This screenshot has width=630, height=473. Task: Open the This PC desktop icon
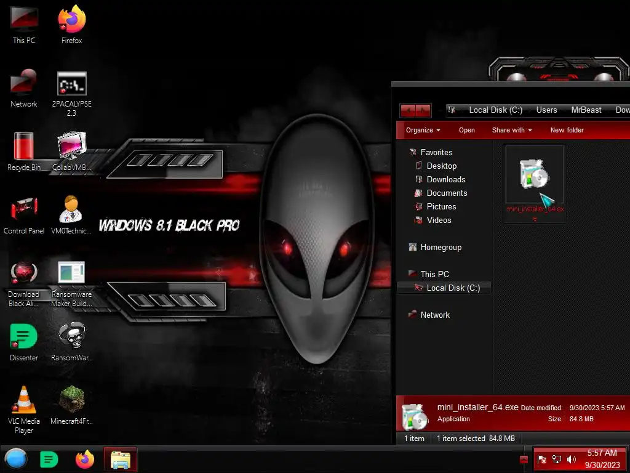pyautogui.click(x=24, y=24)
